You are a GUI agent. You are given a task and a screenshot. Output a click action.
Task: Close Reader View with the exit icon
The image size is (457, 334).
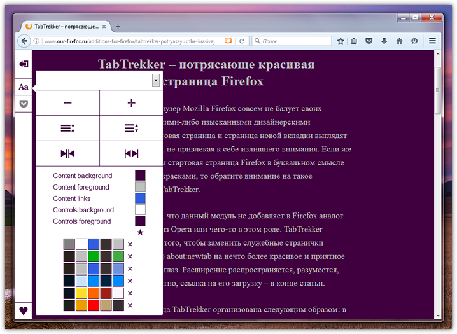click(x=24, y=64)
